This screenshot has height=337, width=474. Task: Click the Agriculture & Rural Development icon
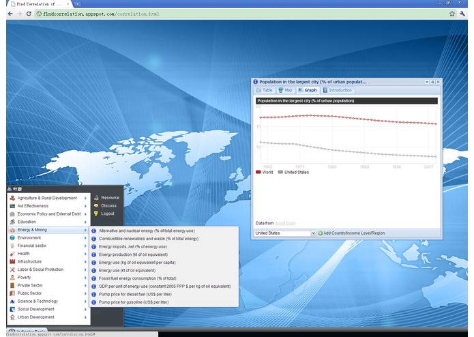[x=12, y=198]
